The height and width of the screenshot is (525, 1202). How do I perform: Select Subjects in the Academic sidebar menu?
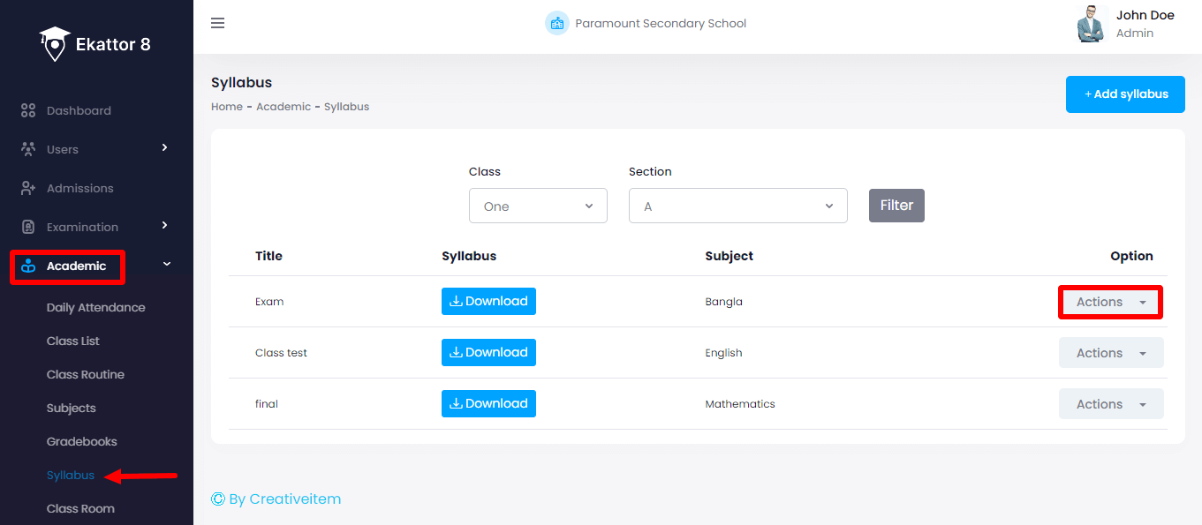pos(71,408)
